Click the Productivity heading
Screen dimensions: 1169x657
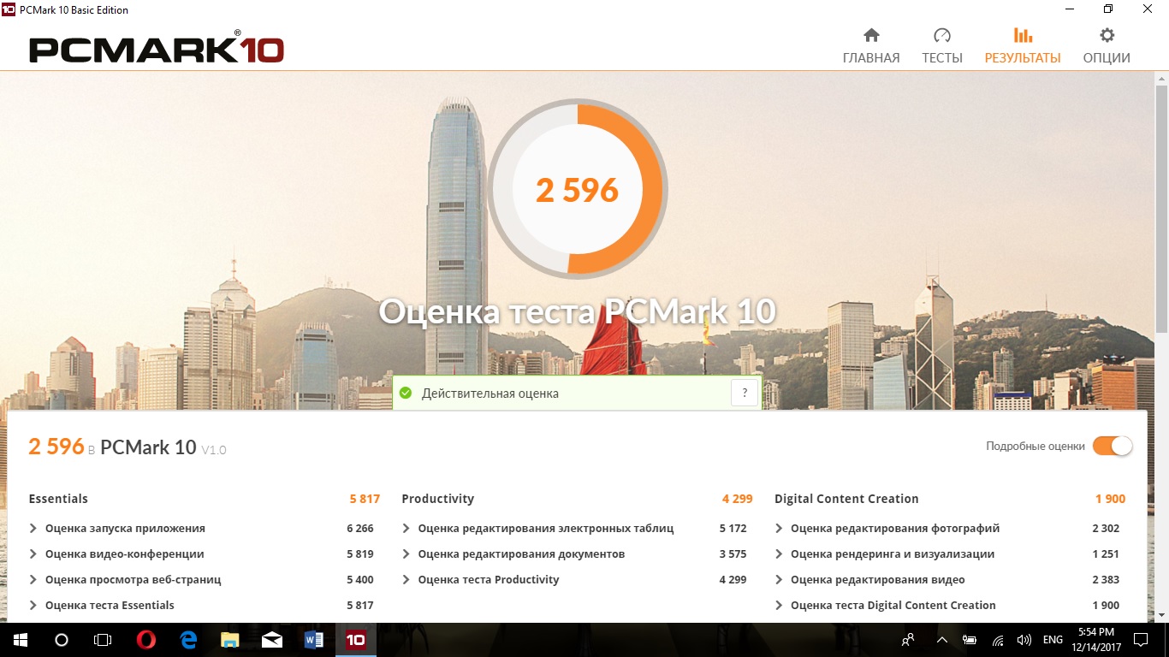[437, 499]
